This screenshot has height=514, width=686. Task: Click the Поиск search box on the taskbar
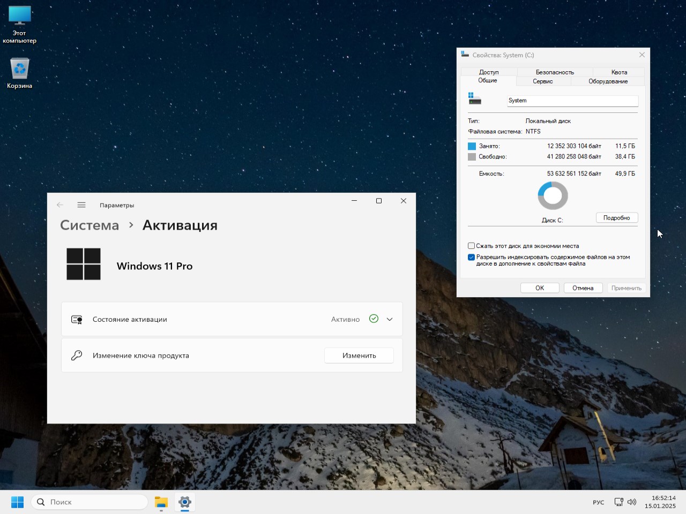coord(90,502)
